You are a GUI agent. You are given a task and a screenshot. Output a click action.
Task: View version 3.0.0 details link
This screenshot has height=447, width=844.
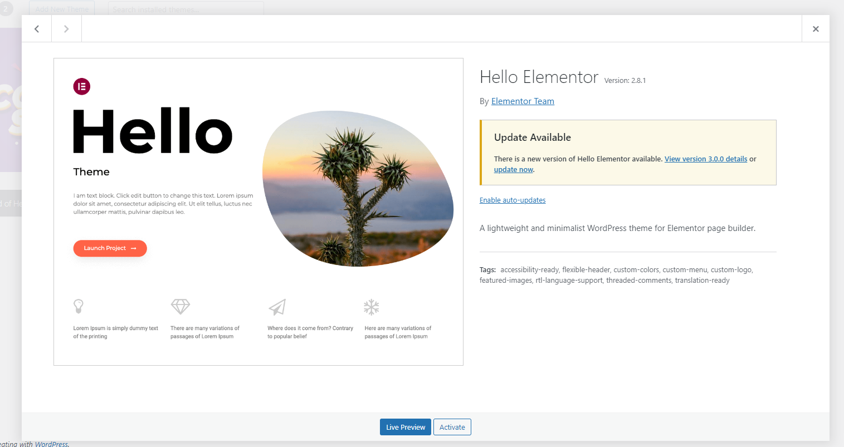(706, 159)
